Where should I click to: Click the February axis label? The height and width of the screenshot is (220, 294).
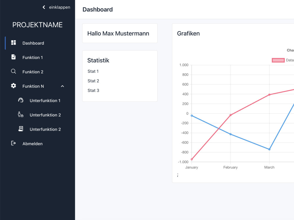click(230, 167)
